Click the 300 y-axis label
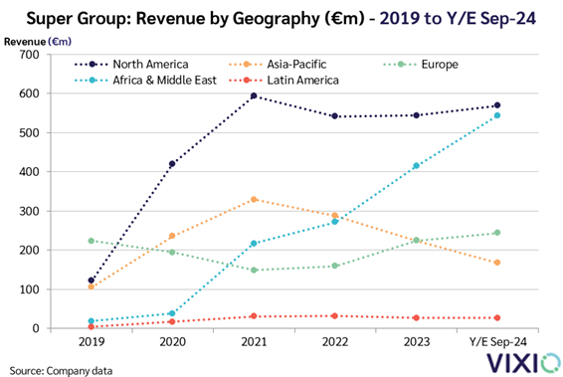 (x=29, y=211)
